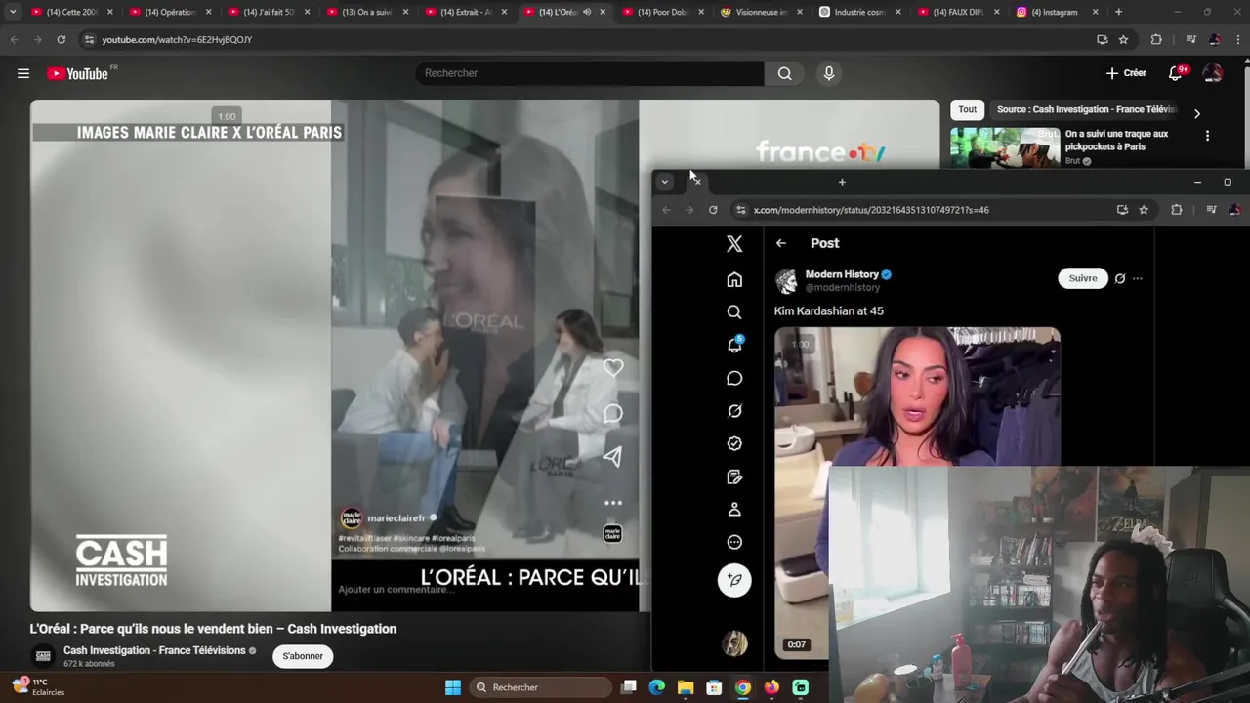Close the '(14) Cette 200' tab
Screen dimensions: 1250x703
tap(109, 12)
